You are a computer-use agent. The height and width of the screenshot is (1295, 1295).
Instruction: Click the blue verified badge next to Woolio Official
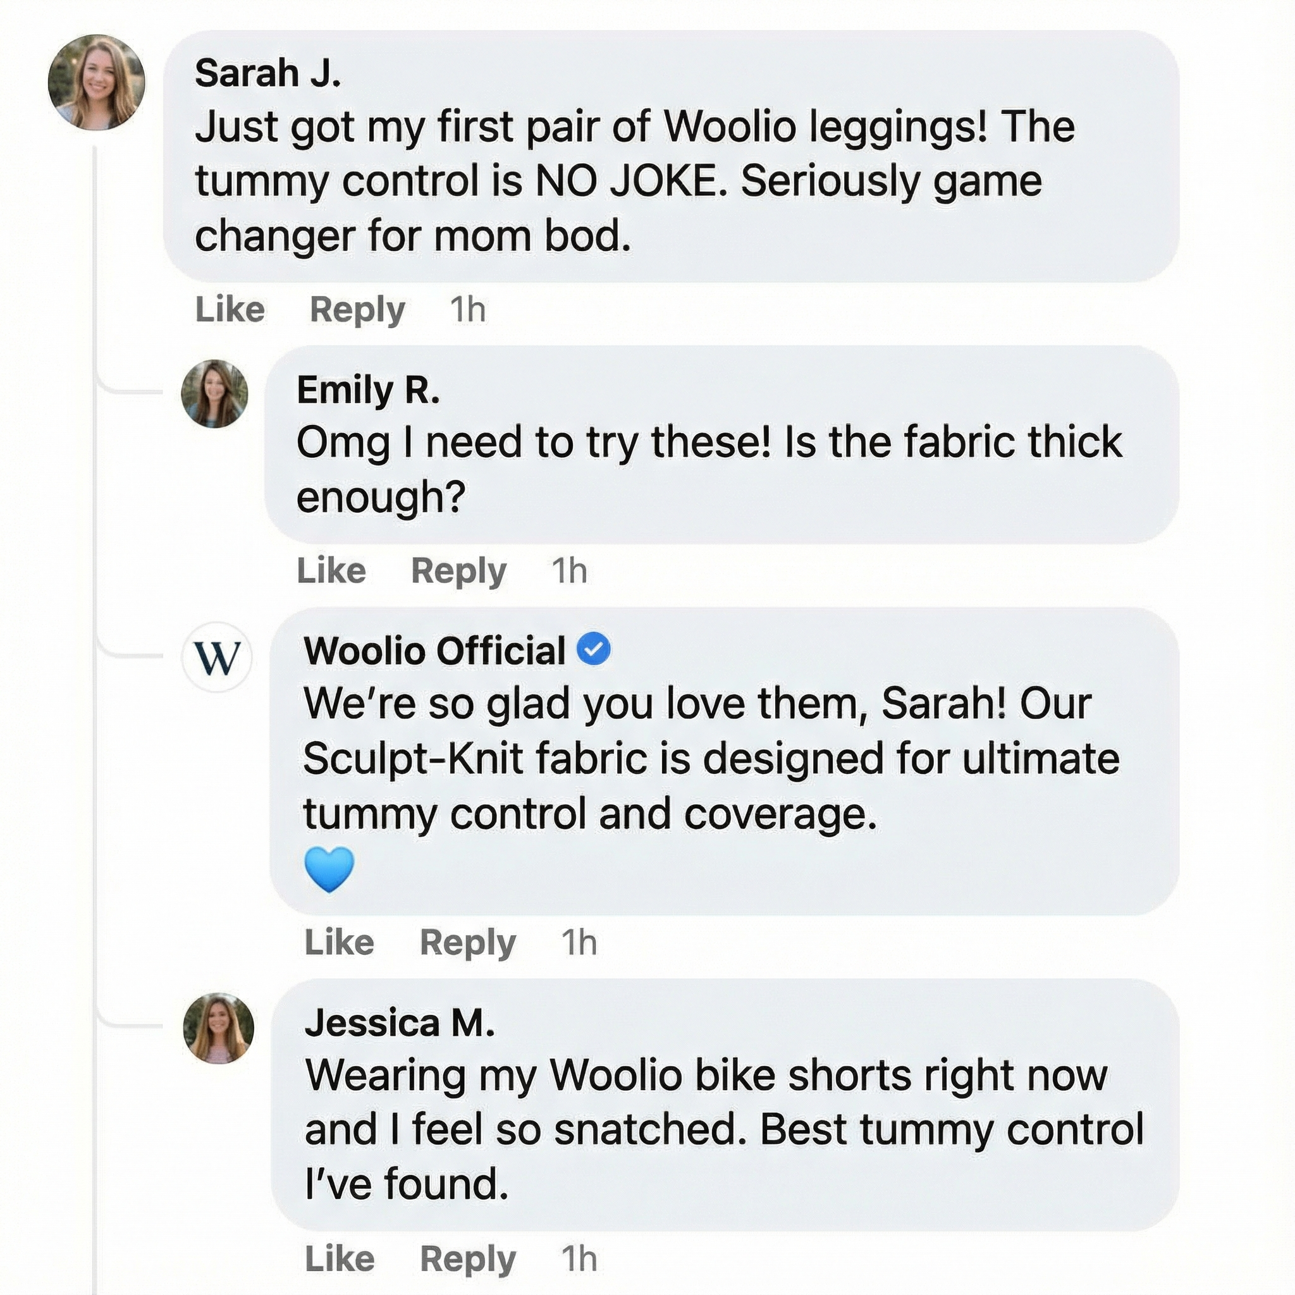[594, 649]
